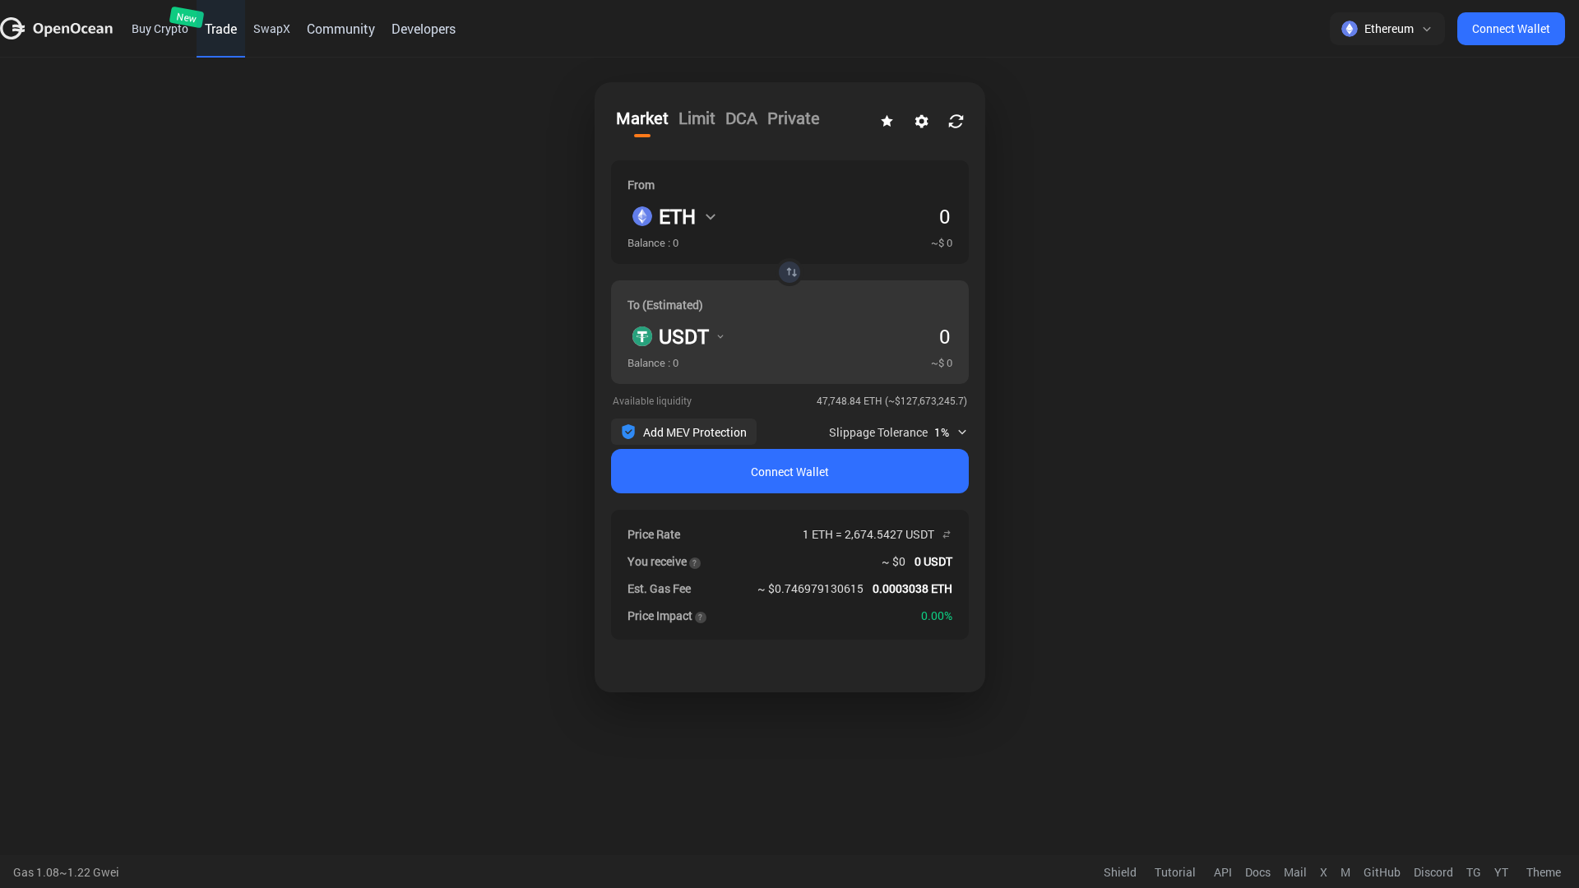This screenshot has width=1579, height=888.
Task: Open the YT footer link
Action: (x=1501, y=872)
